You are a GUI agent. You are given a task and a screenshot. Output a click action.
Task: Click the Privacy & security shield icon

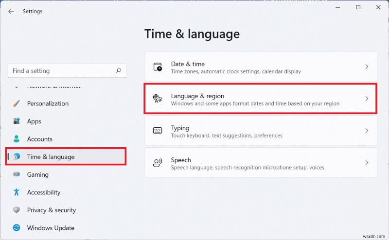click(x=17, y=210)
